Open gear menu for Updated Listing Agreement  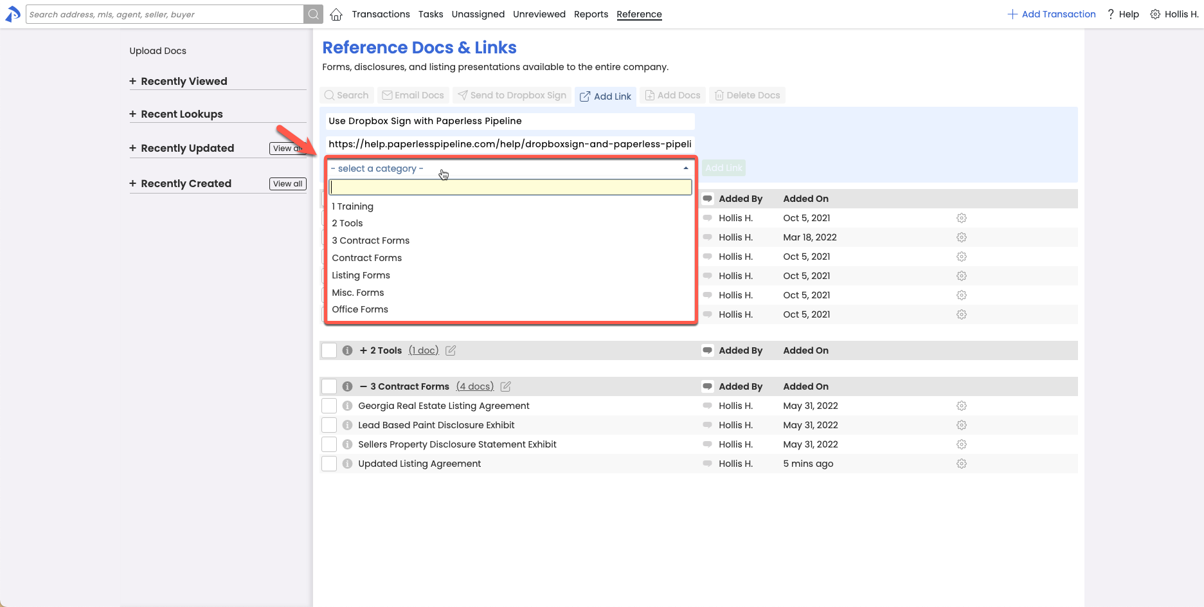coord(962,464)
